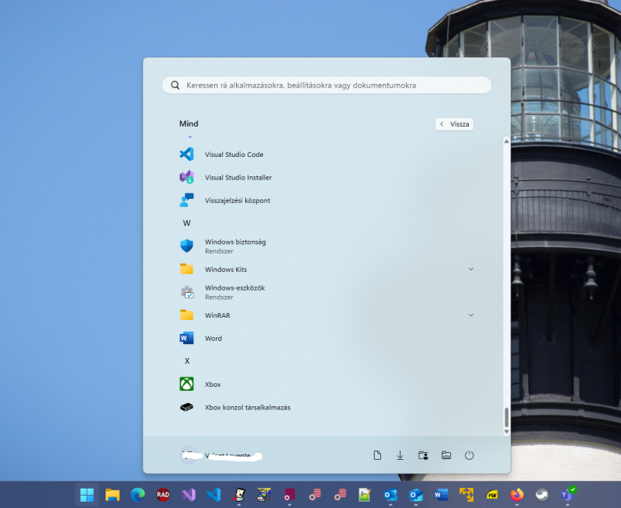Launch Visual Studio Code from the app list
Viewport: 621px width, 508px height.
click(x=327, y=154)
